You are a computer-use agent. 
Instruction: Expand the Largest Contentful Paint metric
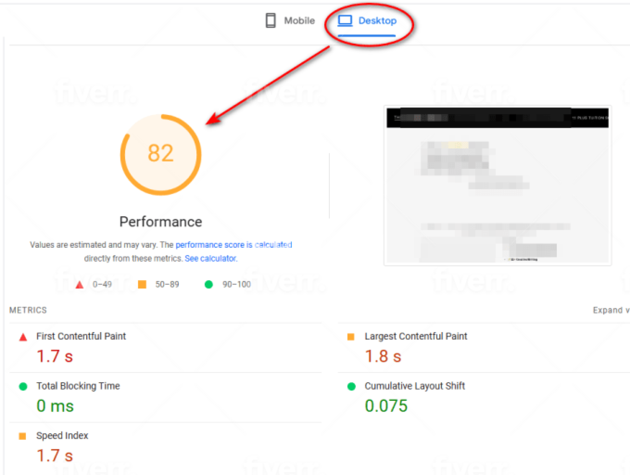pos(415,336)
